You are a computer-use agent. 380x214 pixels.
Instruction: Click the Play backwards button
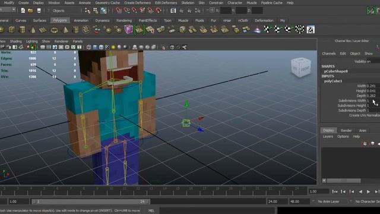click(360, 191)
